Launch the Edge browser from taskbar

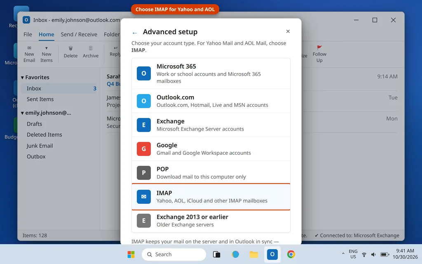(235, 254)
